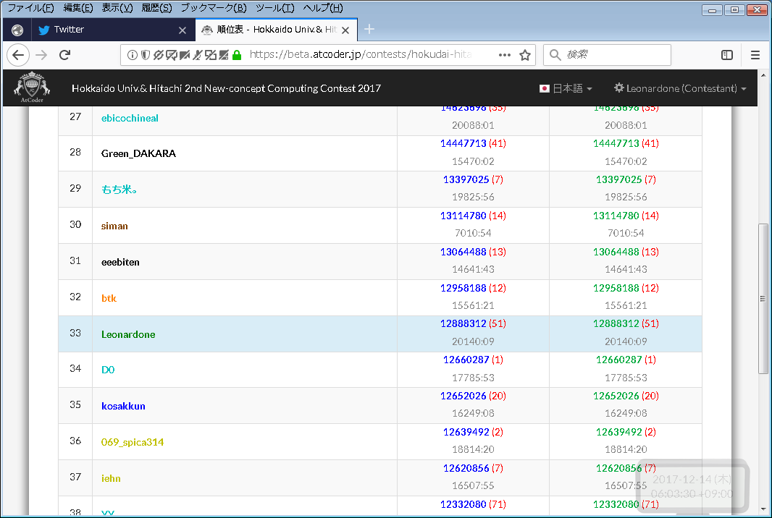This screenshot has width=772, height=518.
Task: Click green total 13064488 in eeebiten row
Action: pos(616,252)
